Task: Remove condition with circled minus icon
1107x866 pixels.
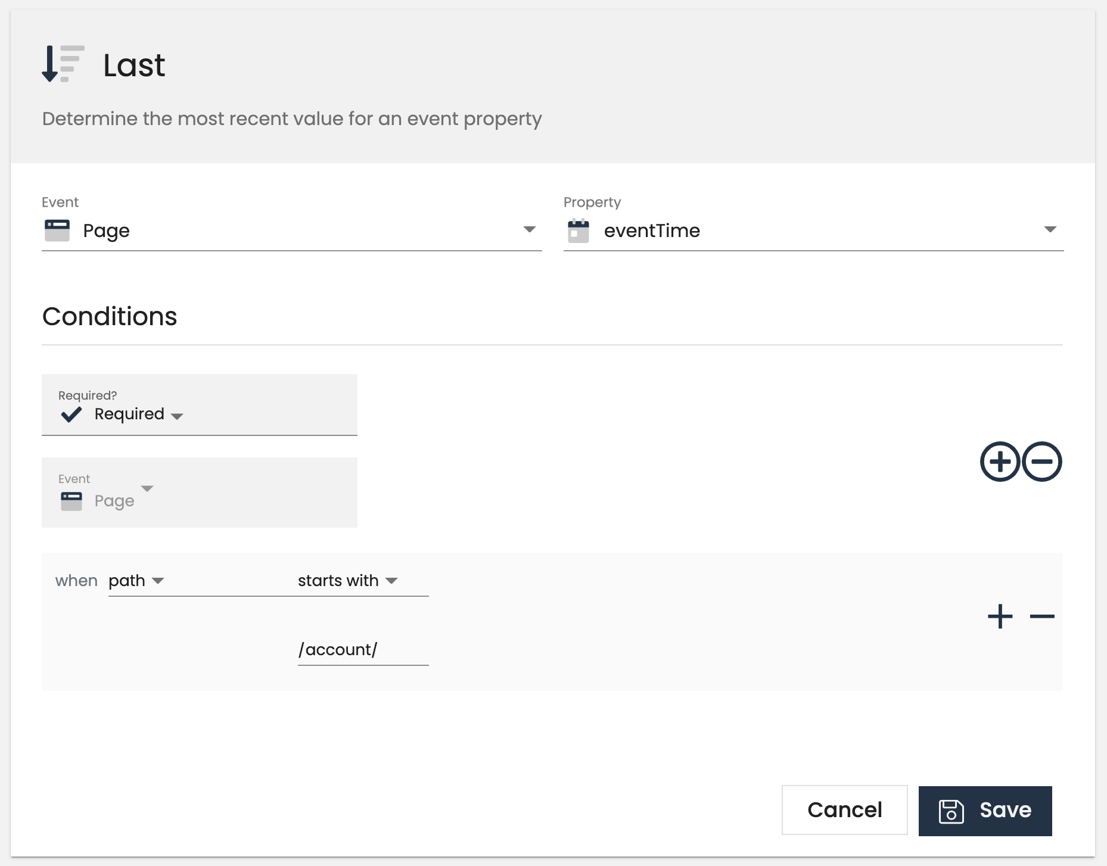Action: coord(1041,462)
